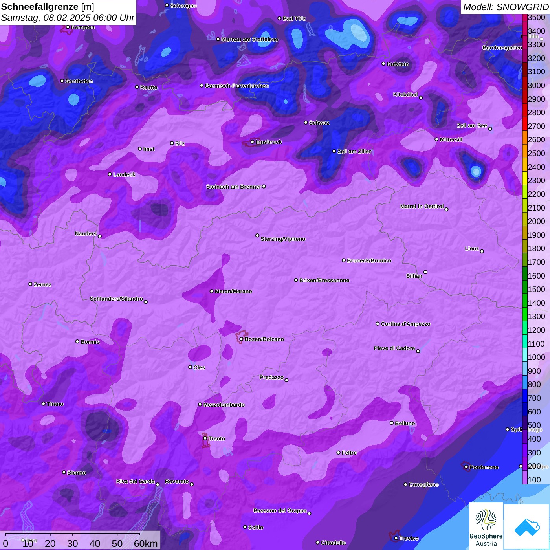The image size is (550, 550).
Task: Click the Sterzing/Vipiteno label
Action: tap(283, 239)
